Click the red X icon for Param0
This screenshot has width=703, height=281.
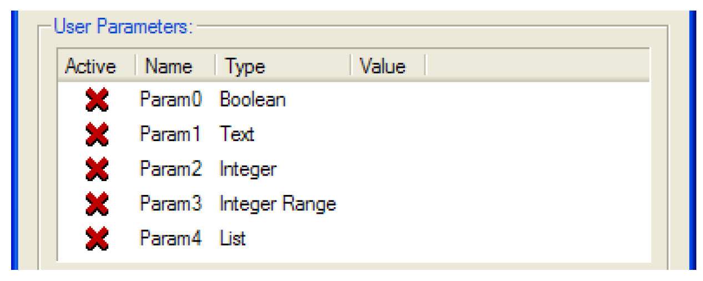[x=97, y=100]
